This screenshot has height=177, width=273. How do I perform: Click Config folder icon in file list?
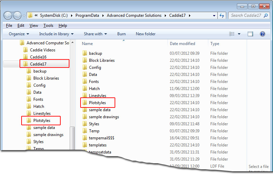85,67
